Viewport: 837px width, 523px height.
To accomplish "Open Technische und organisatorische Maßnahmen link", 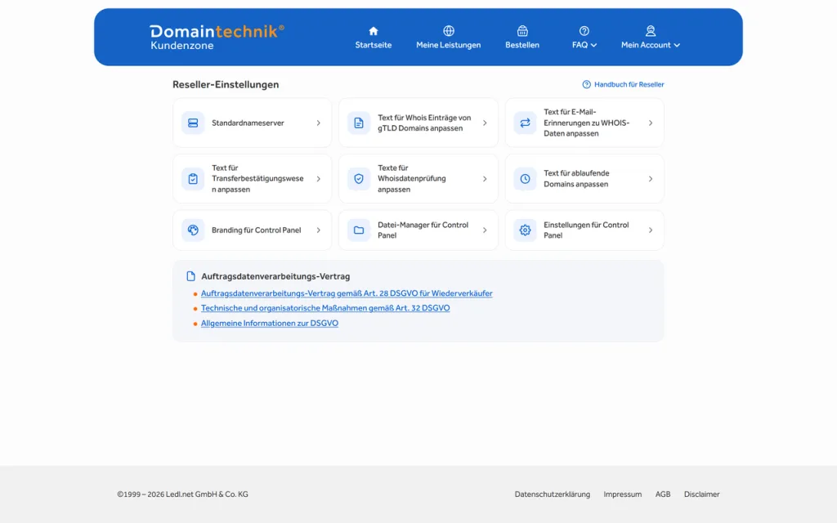I will [x=325, y=308].
